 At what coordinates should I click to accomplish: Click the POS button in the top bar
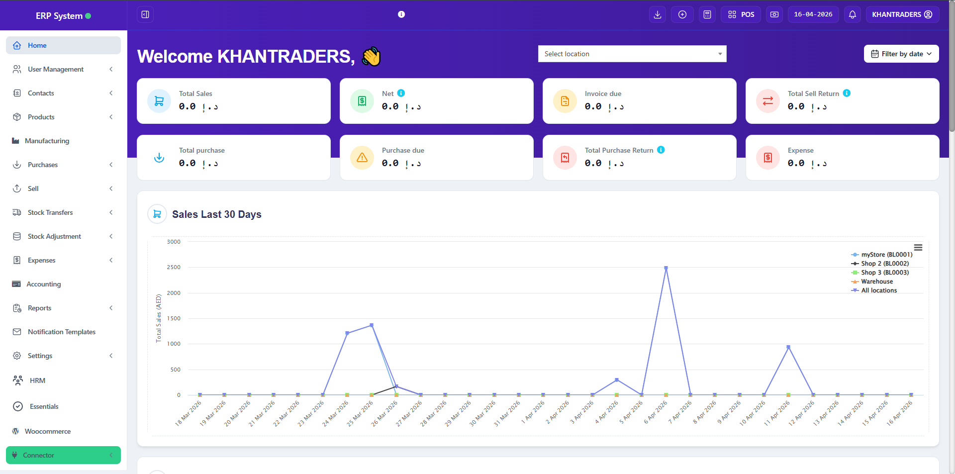pos(741,14)
